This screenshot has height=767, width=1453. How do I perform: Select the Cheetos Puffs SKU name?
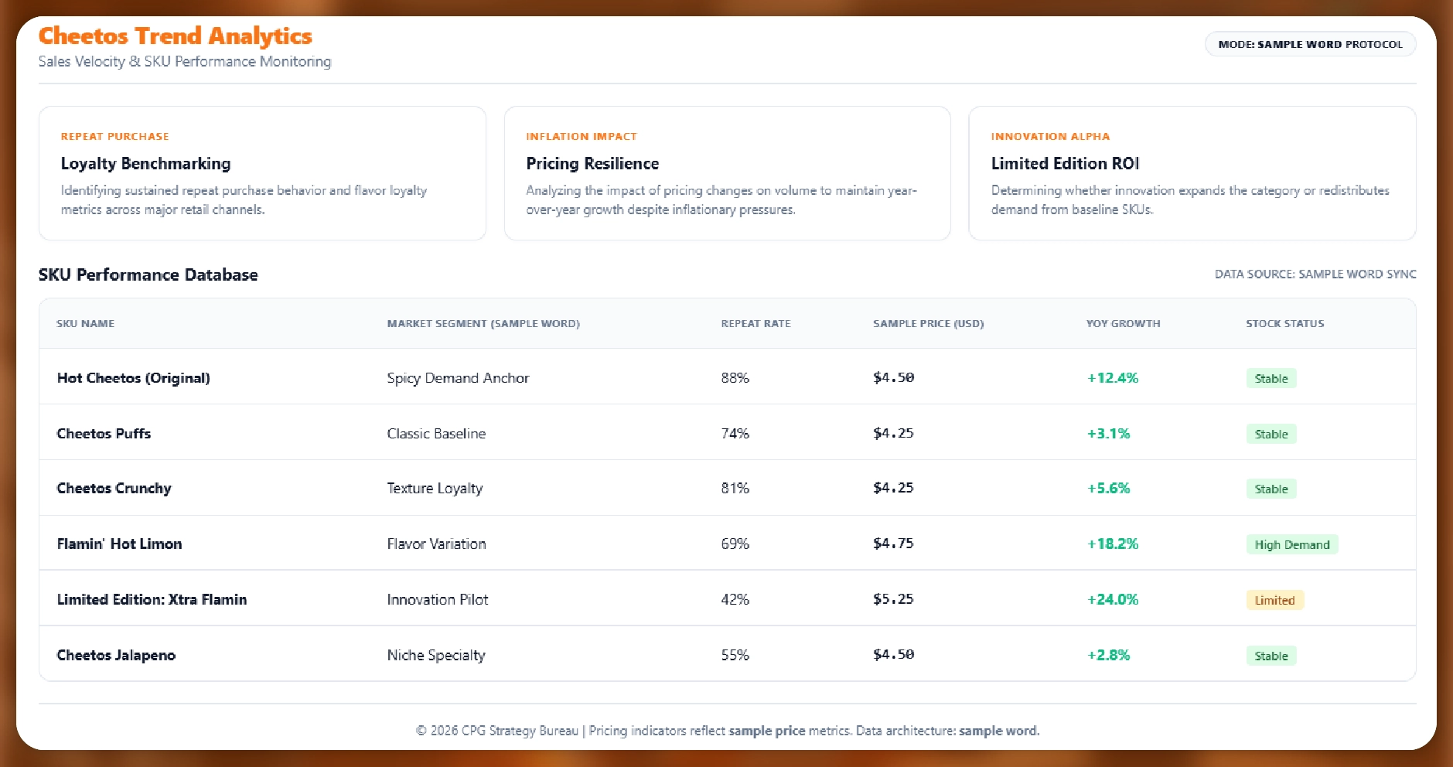[x=104, y=434]
